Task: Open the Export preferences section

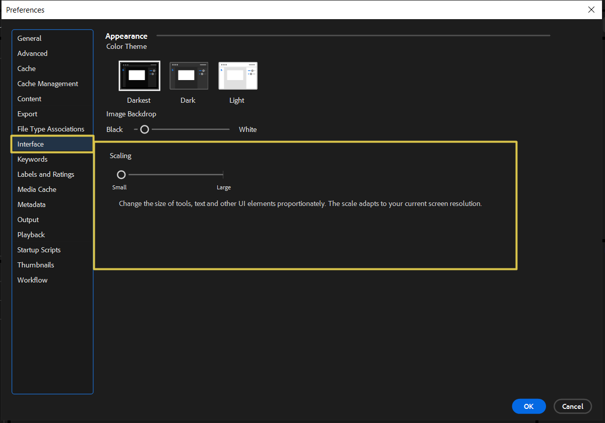Action: (x=27, y=114)
